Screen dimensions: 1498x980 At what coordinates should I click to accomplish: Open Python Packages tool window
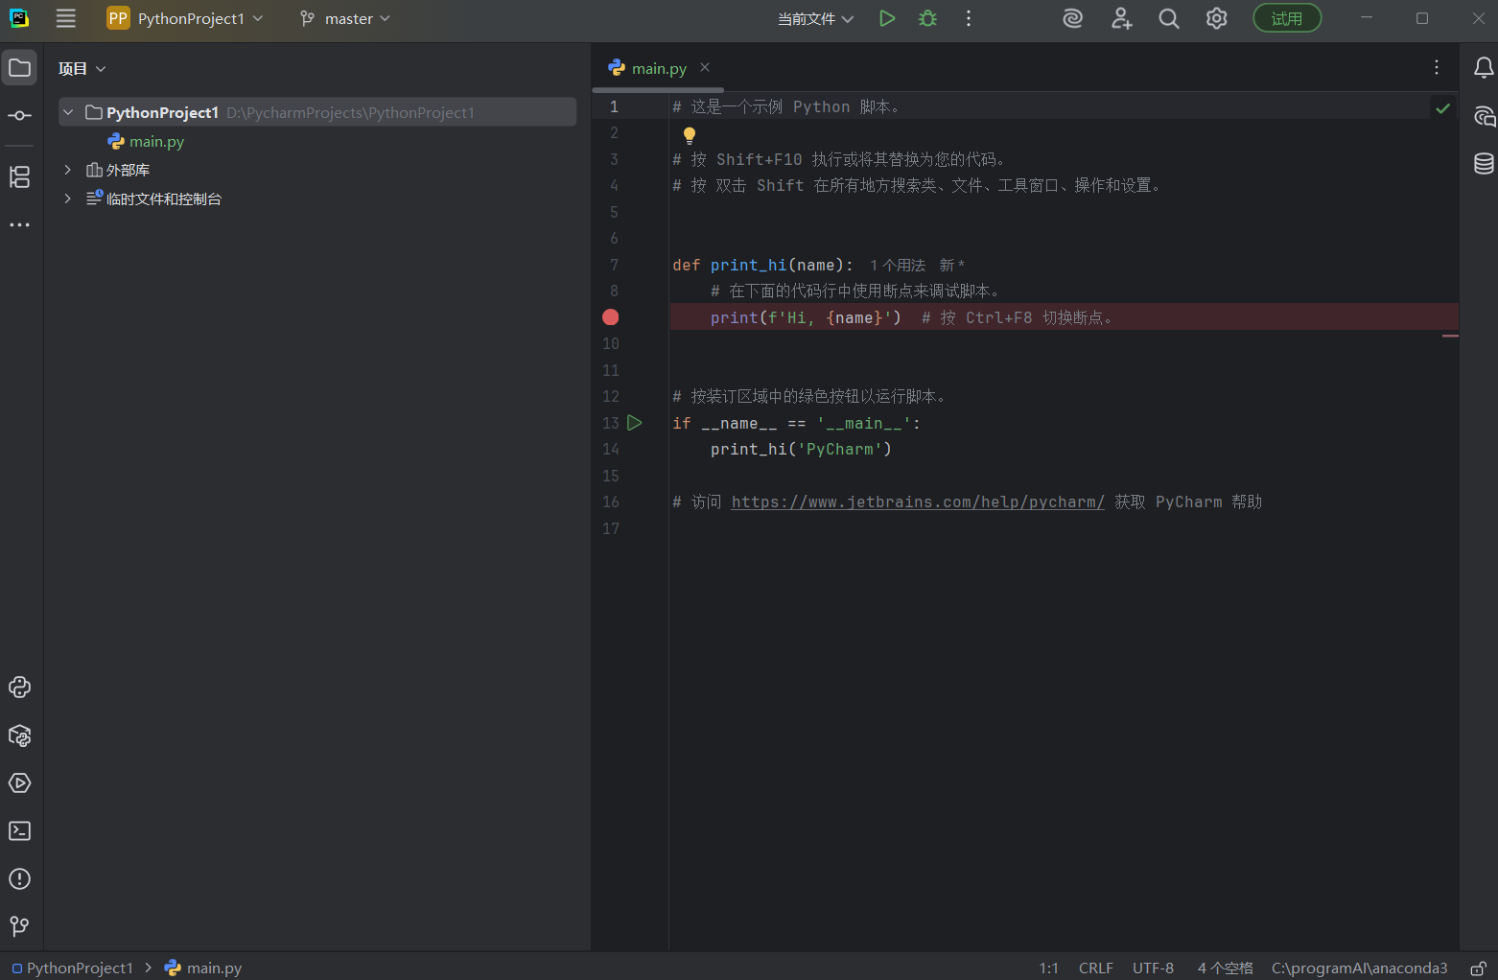(x=19, y=735)
